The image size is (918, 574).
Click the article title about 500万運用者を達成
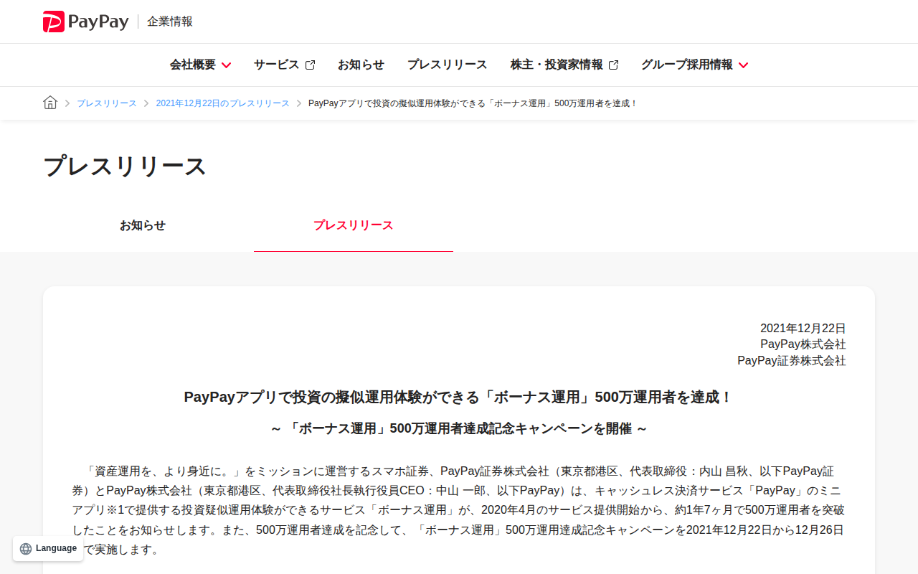[458, 397]
